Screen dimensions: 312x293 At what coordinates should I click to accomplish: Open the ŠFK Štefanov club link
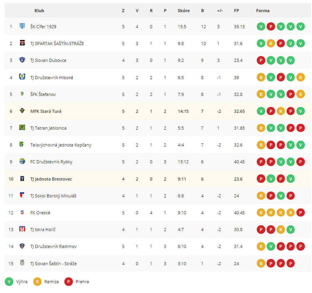click(x=43, y=94)
